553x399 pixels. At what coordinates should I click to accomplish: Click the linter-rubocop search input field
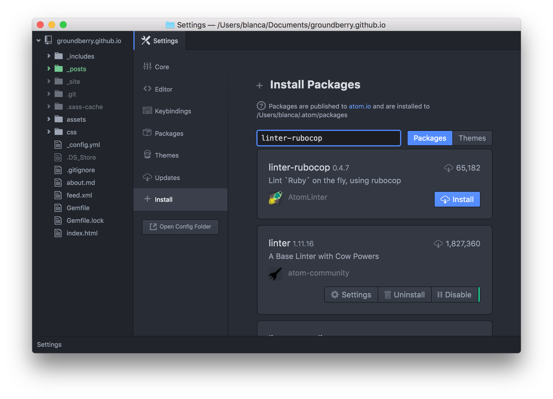[328, 138]
